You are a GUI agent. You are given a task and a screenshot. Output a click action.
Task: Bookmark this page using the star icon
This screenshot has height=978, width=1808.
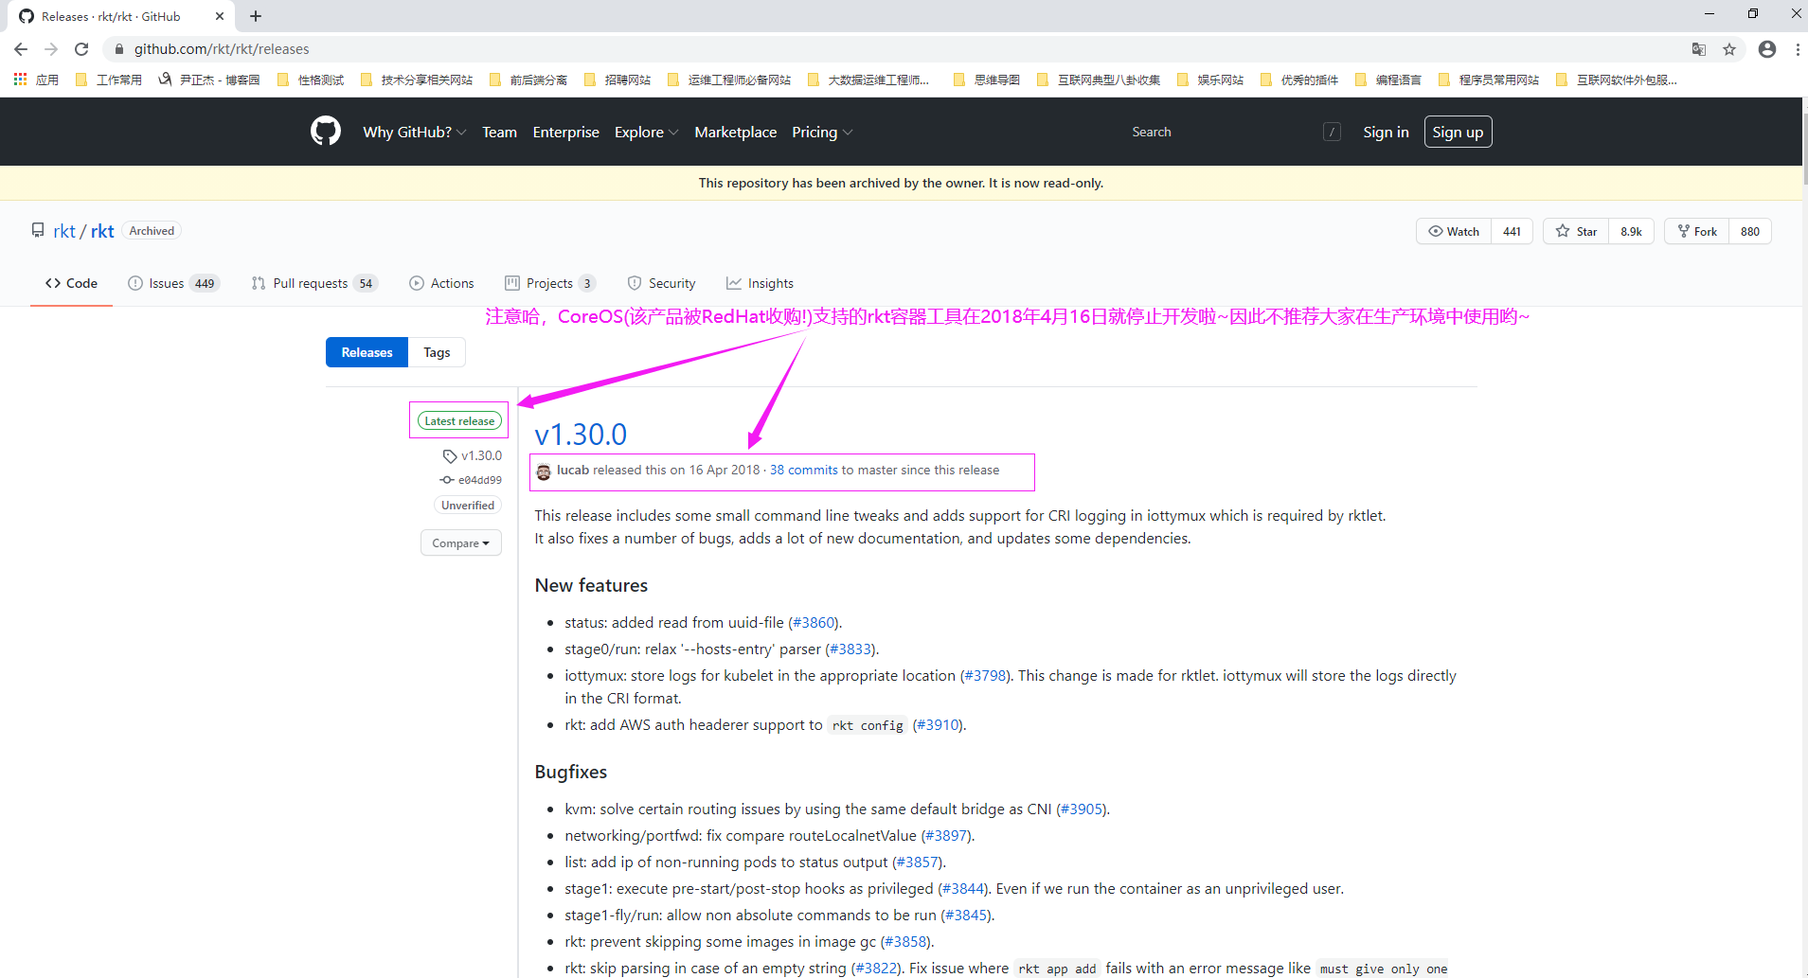click(1729, 49)
